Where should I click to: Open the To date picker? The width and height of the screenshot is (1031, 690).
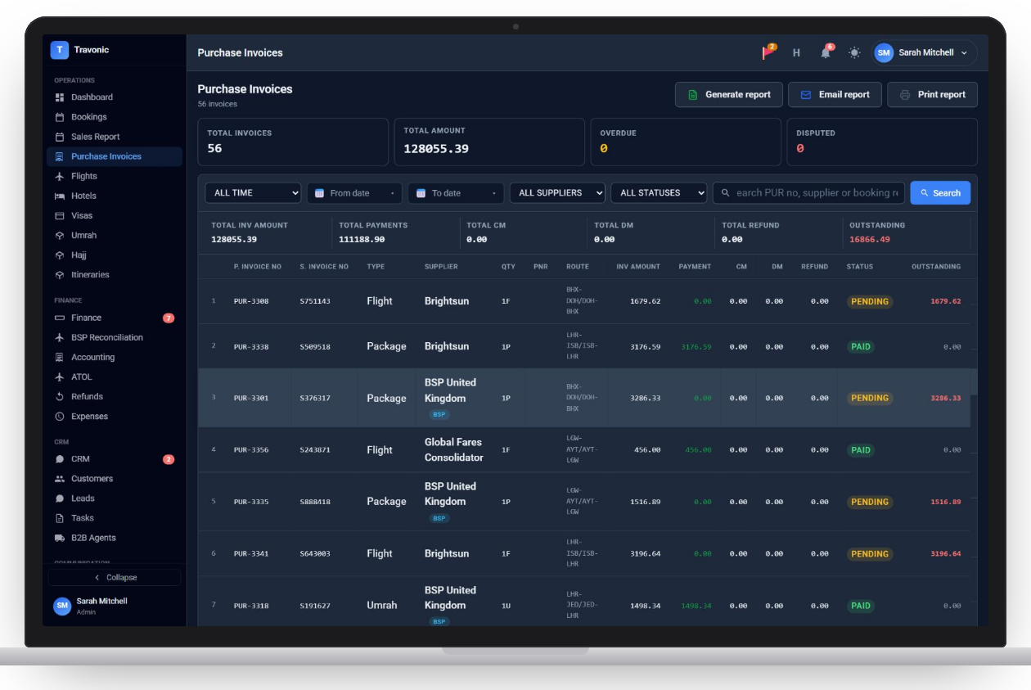click(456, 193)
